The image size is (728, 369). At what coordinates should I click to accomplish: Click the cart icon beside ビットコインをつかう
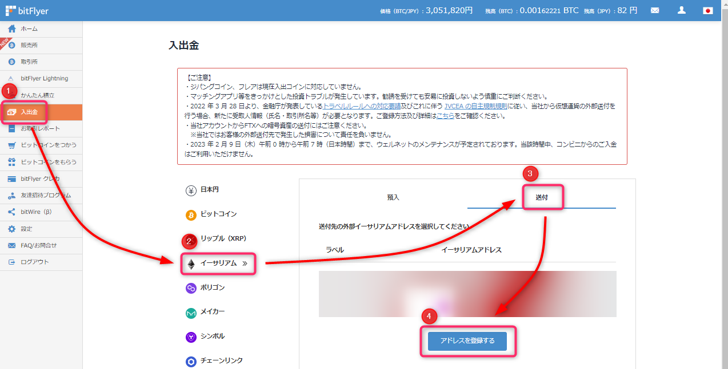tap(11, 145)
